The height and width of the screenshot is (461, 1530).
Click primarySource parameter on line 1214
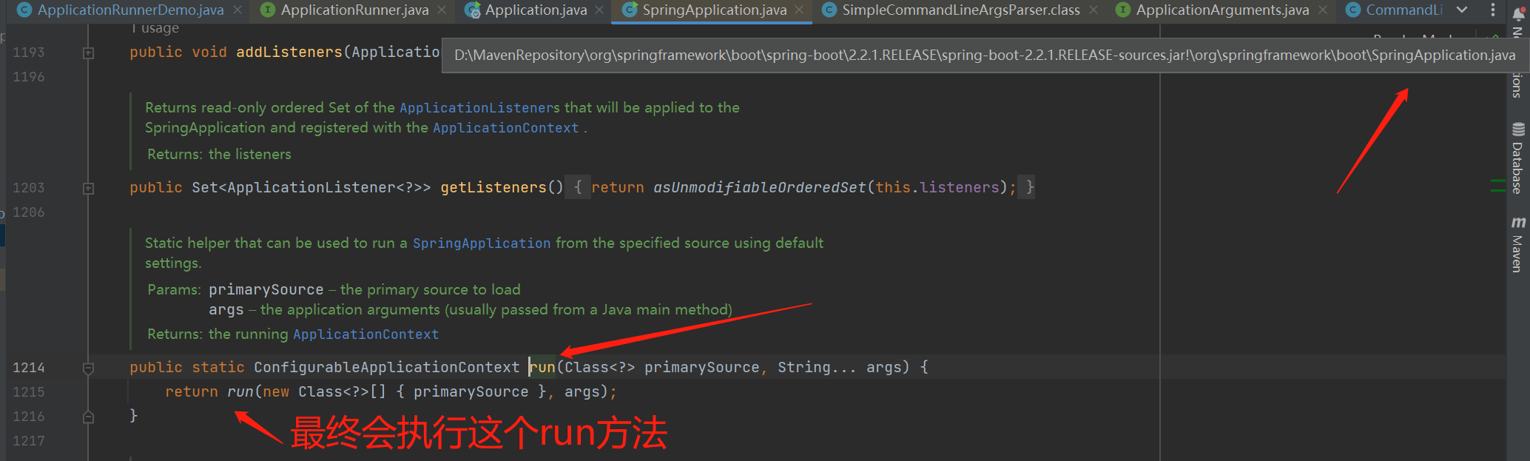[x=701, y=367]
